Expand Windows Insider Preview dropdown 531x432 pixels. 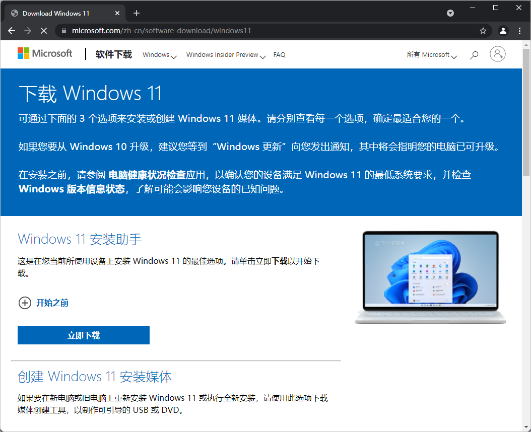(226, 55)
